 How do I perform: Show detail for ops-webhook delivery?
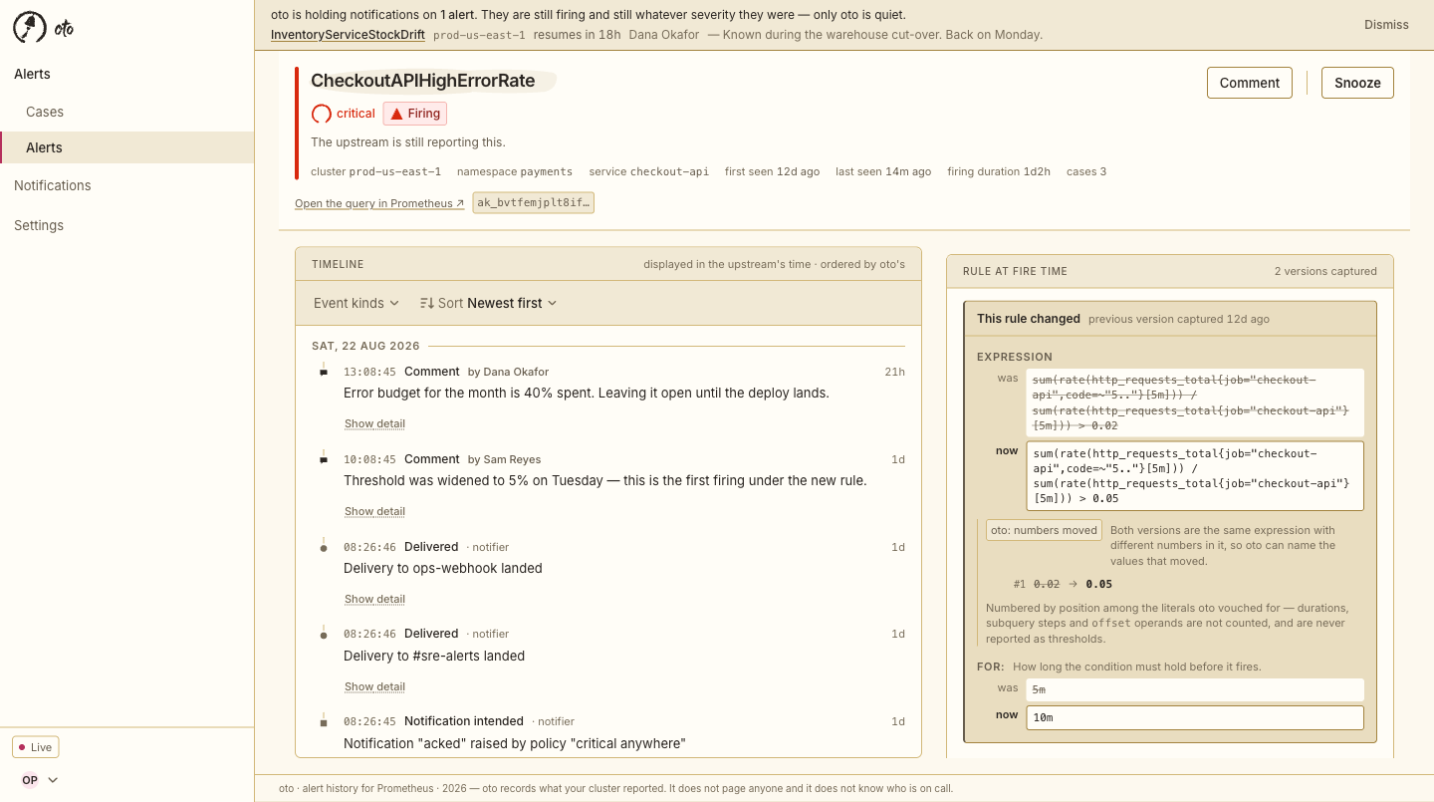[374, 599]
